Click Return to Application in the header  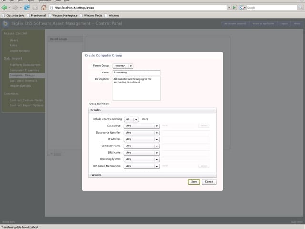tap(263, 24)
